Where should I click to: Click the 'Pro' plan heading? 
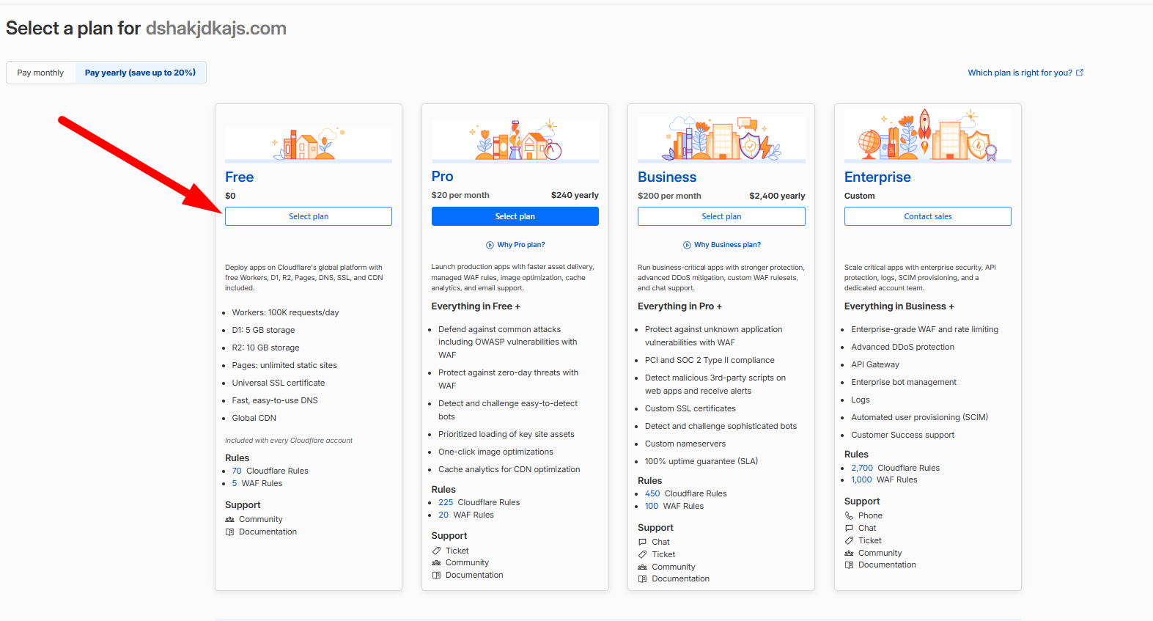442,177
